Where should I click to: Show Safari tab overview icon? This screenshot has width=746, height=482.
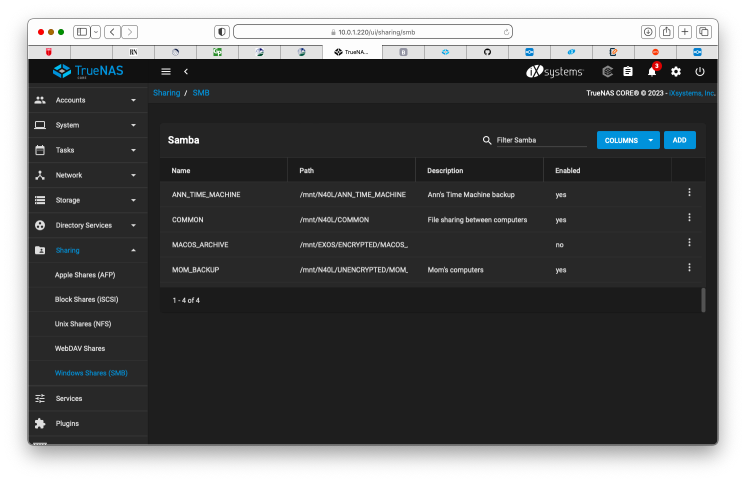(704, 32)
